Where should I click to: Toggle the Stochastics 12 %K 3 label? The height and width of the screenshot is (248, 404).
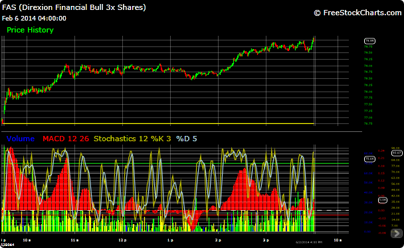pos(132,139)
